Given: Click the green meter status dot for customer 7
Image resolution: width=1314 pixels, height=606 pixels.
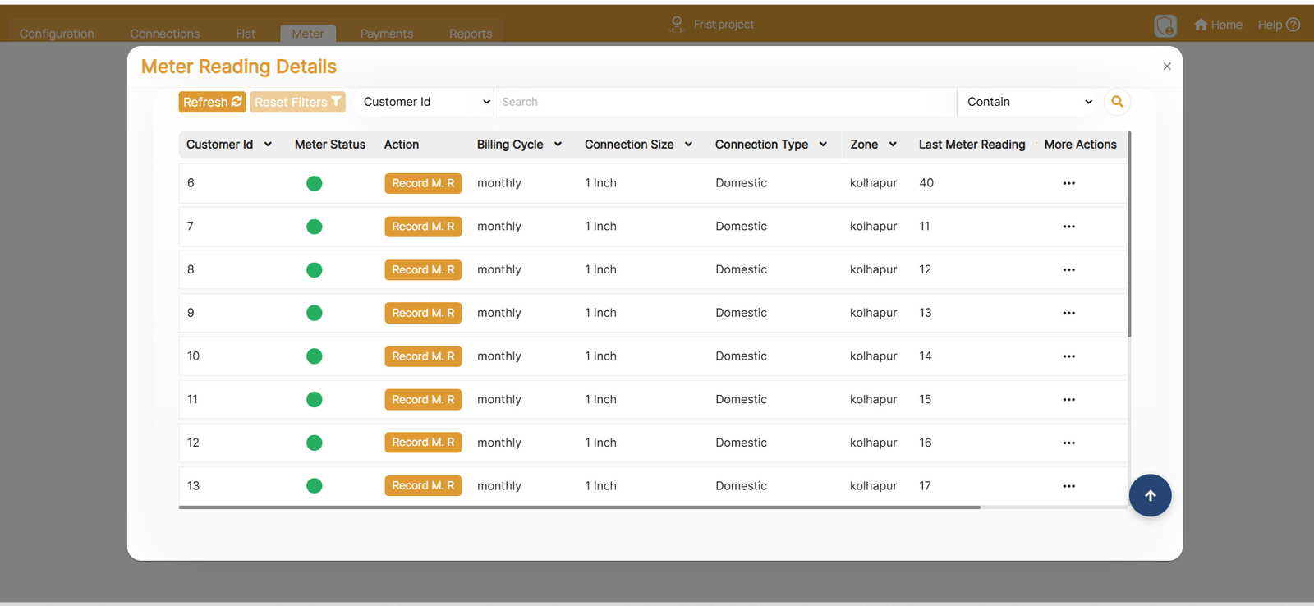Looking at the screenshot, I should pos(314,227).
